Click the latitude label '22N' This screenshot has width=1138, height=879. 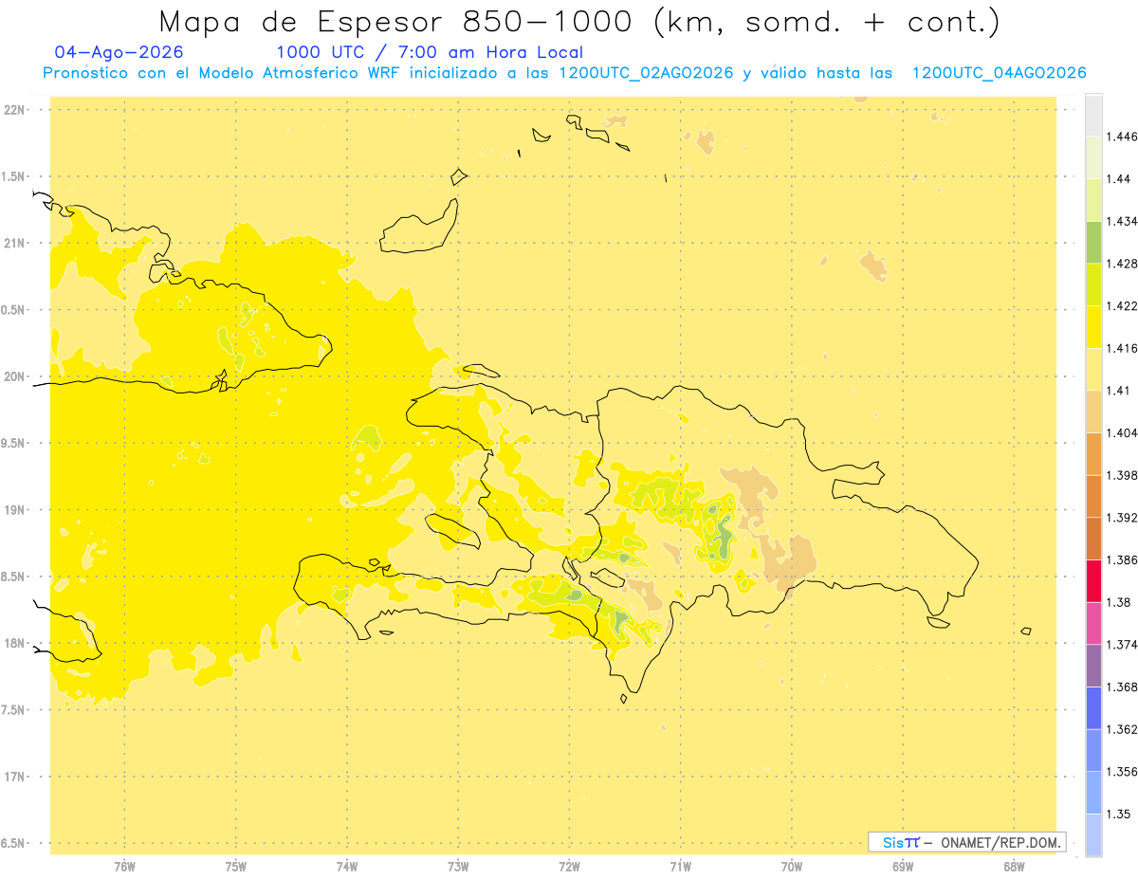click(x=13, y=110)
